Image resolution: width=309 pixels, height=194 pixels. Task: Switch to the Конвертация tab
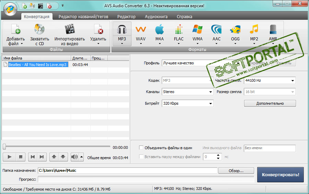click(x=37, y=17)
